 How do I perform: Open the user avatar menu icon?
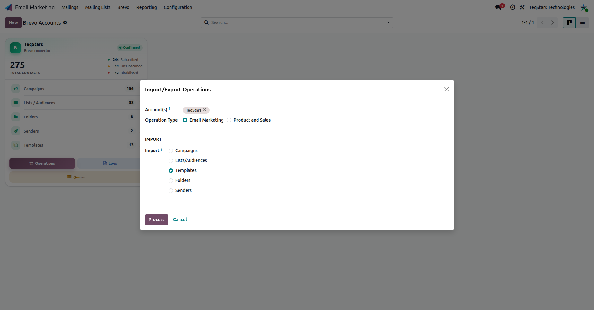(x=584, y=7)
